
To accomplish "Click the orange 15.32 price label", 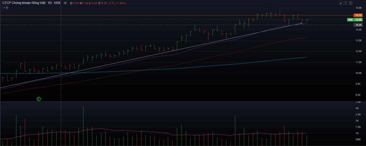I will click(x=358, y=15).
